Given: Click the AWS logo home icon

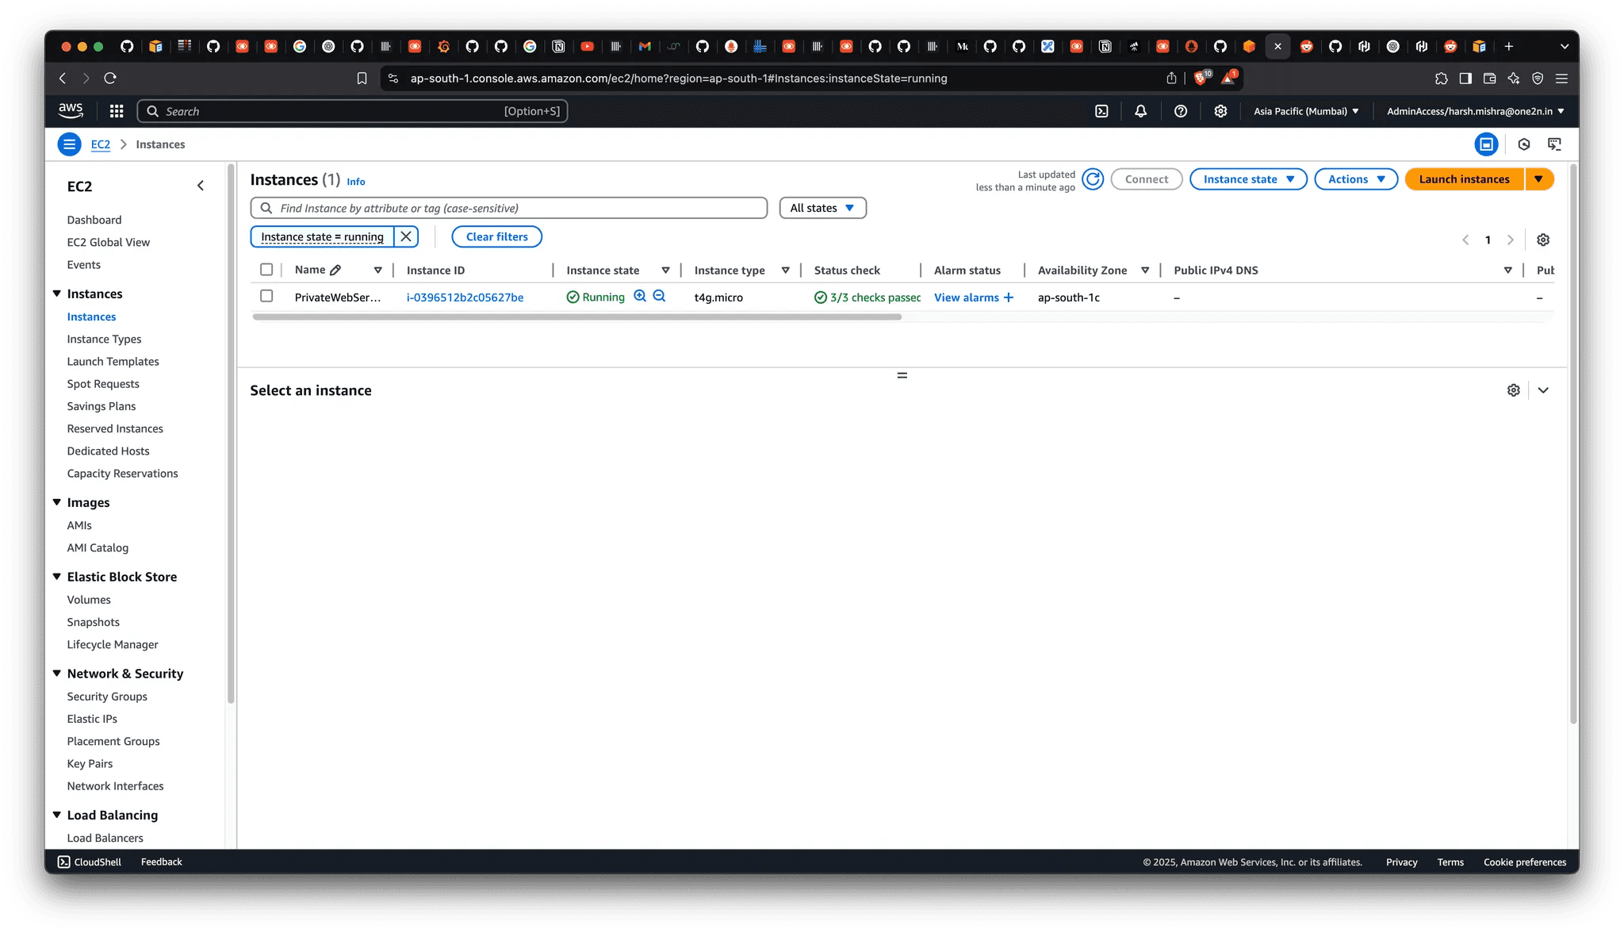Looking at the screenshot, I should 71,110.
